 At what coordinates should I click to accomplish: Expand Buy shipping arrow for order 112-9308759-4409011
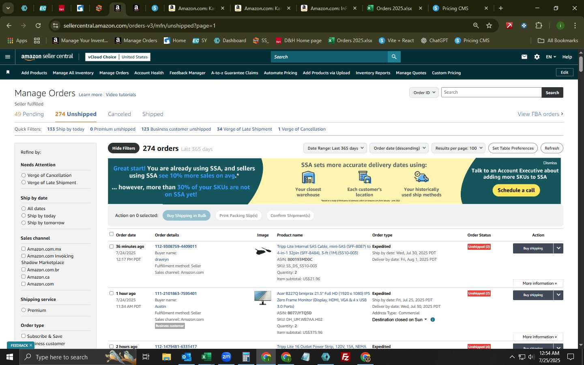558,248
